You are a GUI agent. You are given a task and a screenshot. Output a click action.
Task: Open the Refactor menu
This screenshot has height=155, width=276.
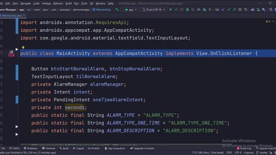pyautogui.click(x=58, y=3)
